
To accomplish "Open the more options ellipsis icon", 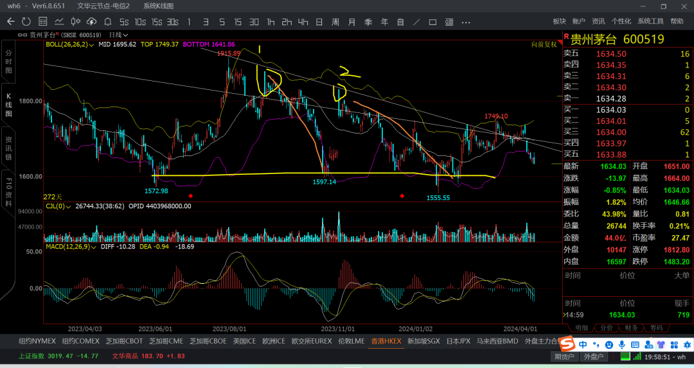I will 466,22.
